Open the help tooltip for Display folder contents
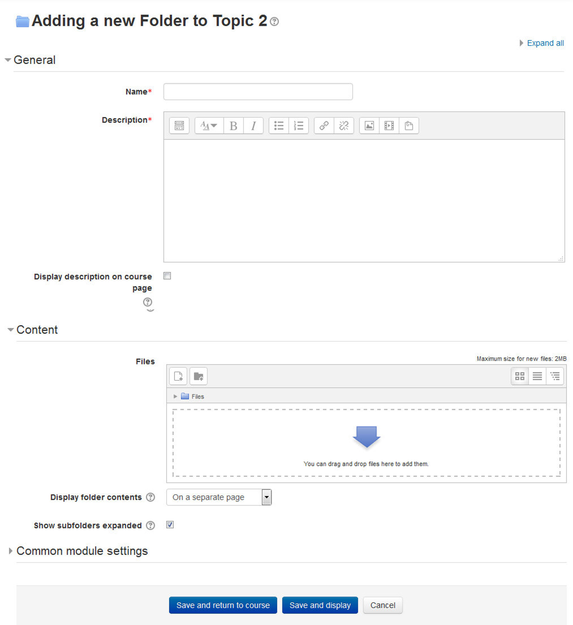Viewport: 573px width, 625px height. click(x=150, y=497)
